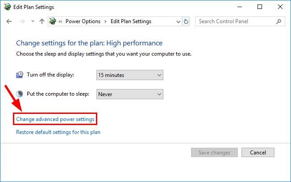Refresh the Control Panel page
The height and width of the screenshot is (182, 291).
point(186,21)
